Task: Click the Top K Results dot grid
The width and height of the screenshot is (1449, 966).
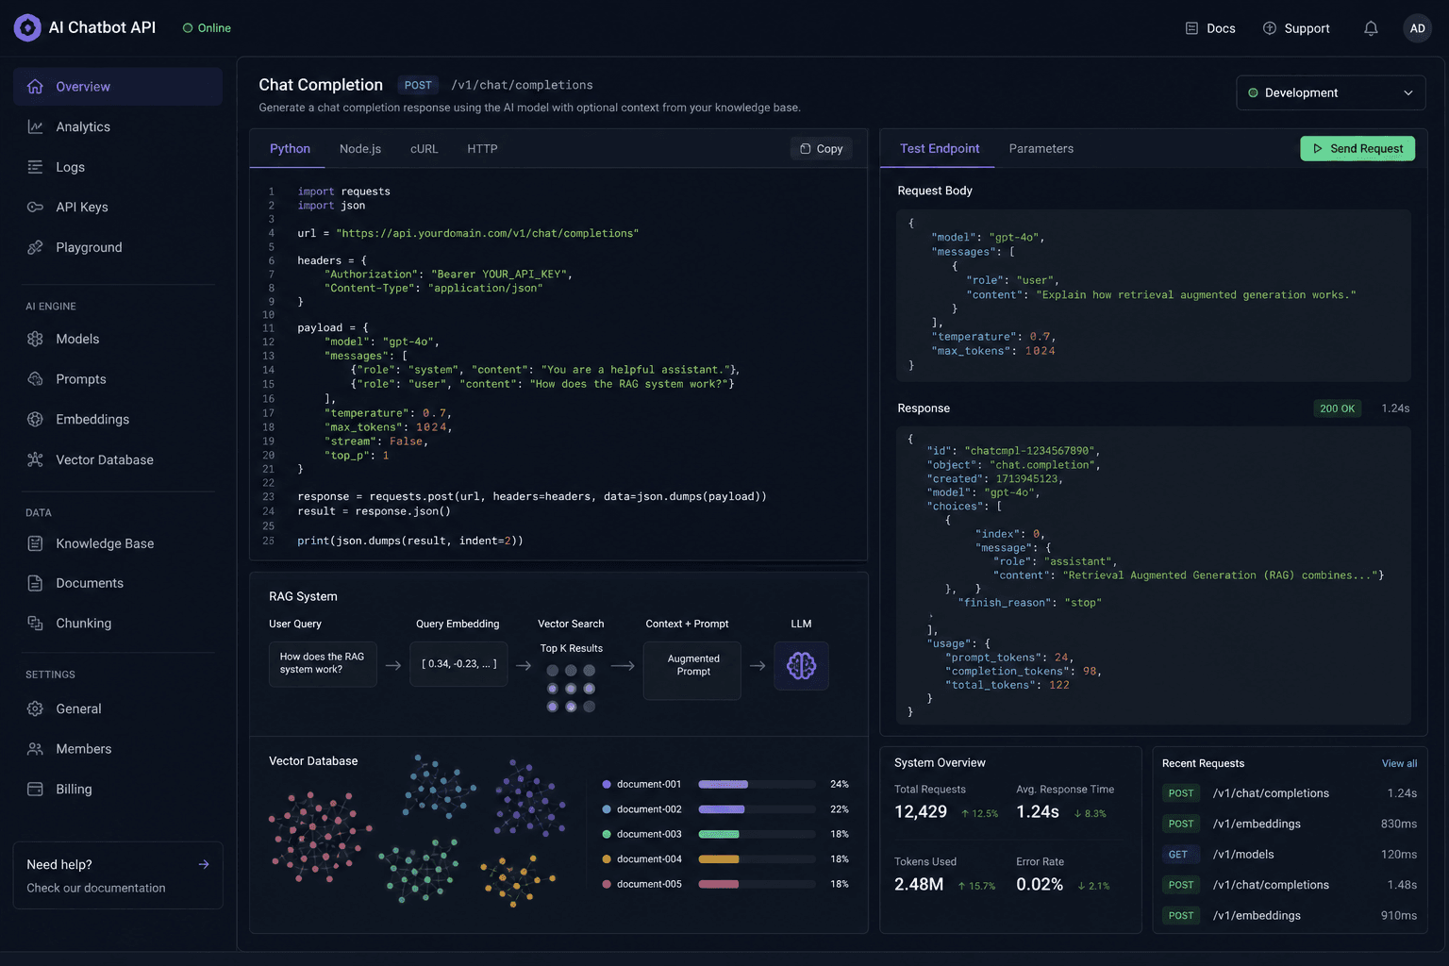Action: 571,689
